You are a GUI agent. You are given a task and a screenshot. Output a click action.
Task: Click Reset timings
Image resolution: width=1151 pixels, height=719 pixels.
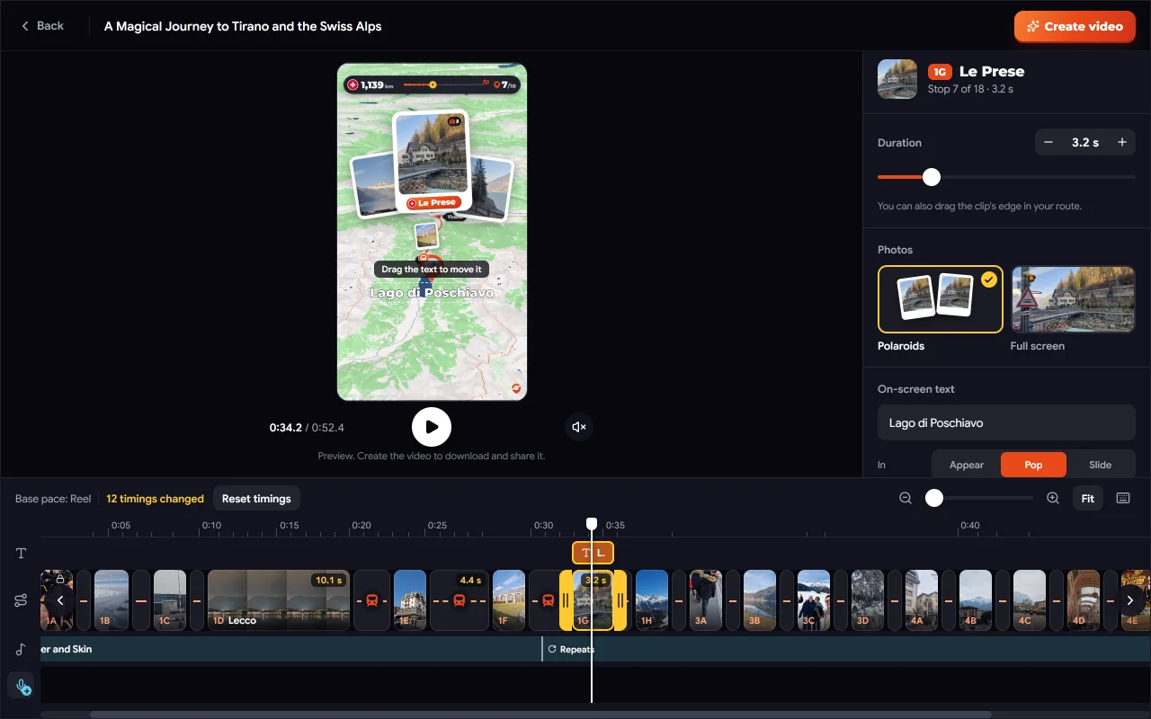point(256,499)
